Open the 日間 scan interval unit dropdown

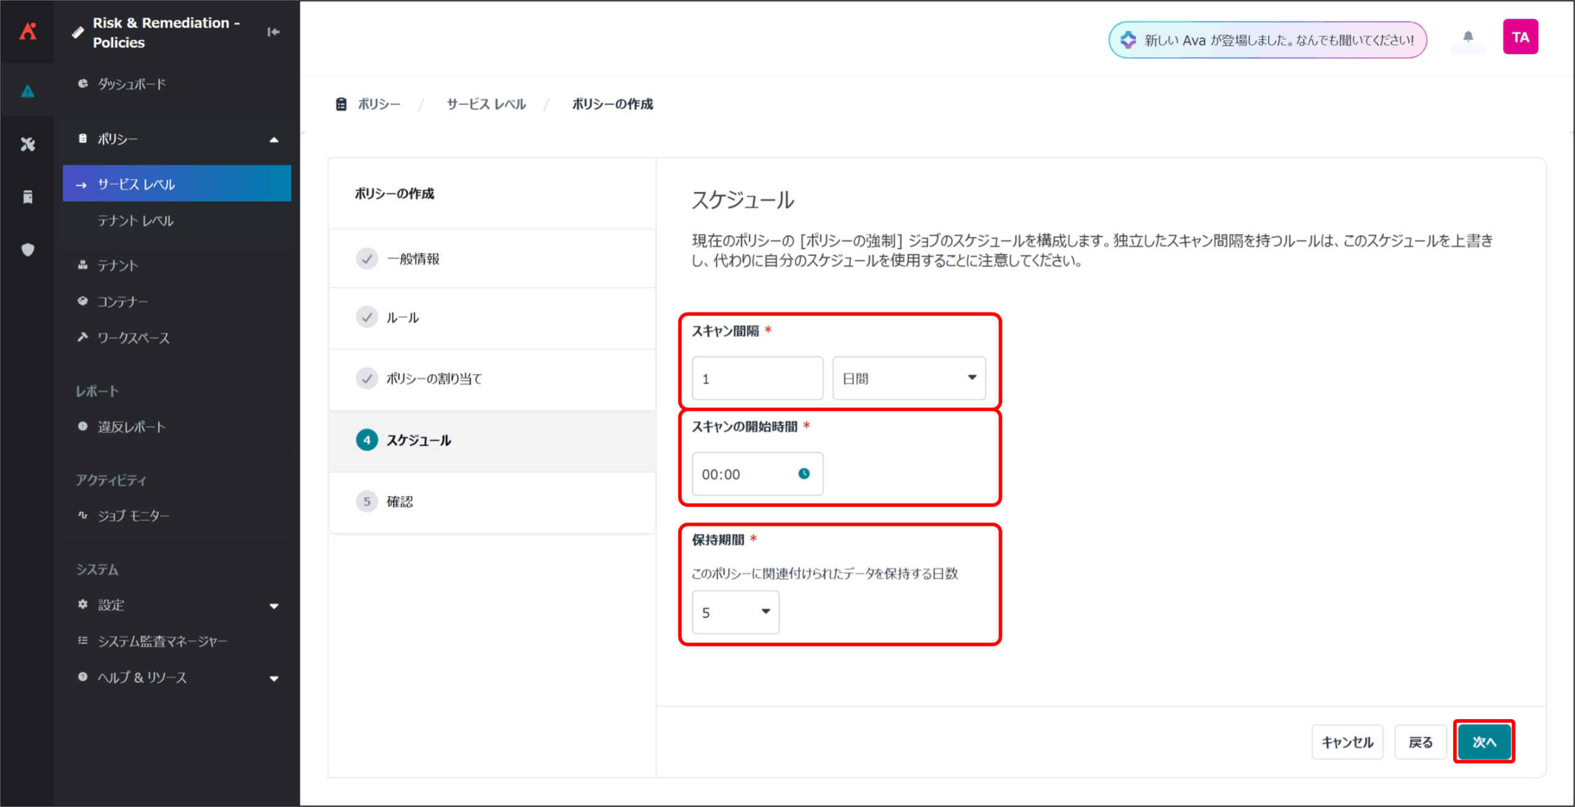click(909, 378)
